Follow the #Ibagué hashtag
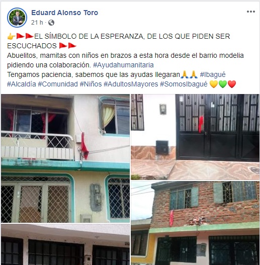This screenshot has width=260, height=265. tap(213, 74)
